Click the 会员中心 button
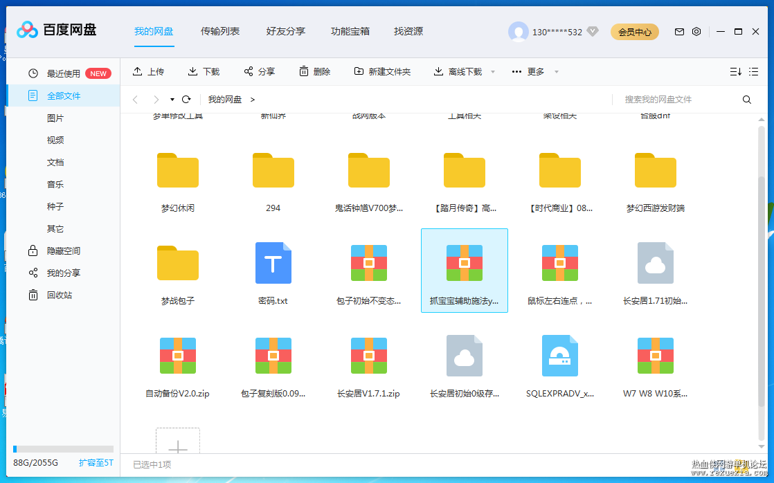The height and width of the screenshot is (483, 774). tap(635, 32)
